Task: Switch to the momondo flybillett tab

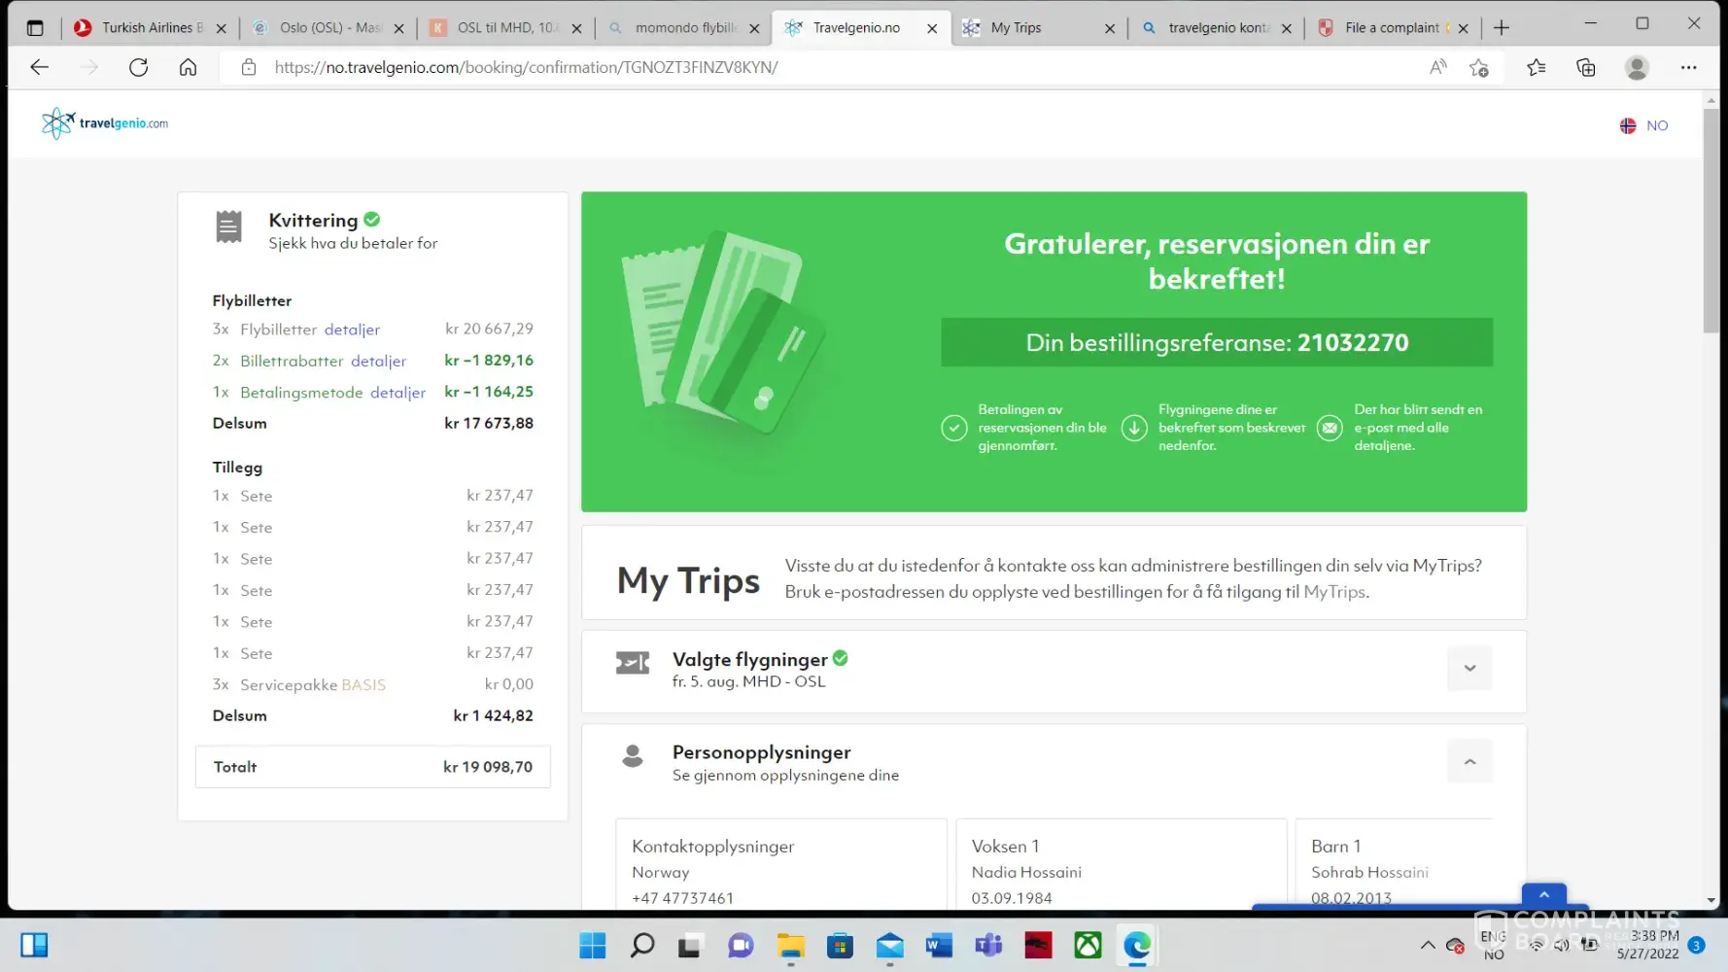Action: 683,28
